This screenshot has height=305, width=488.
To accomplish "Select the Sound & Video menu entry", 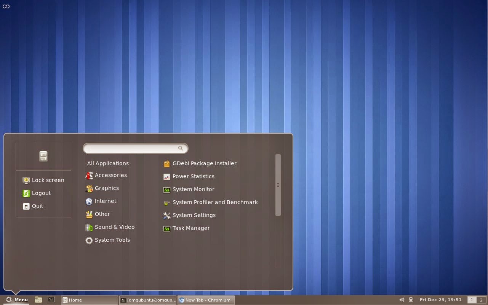I will coord(115,227).
